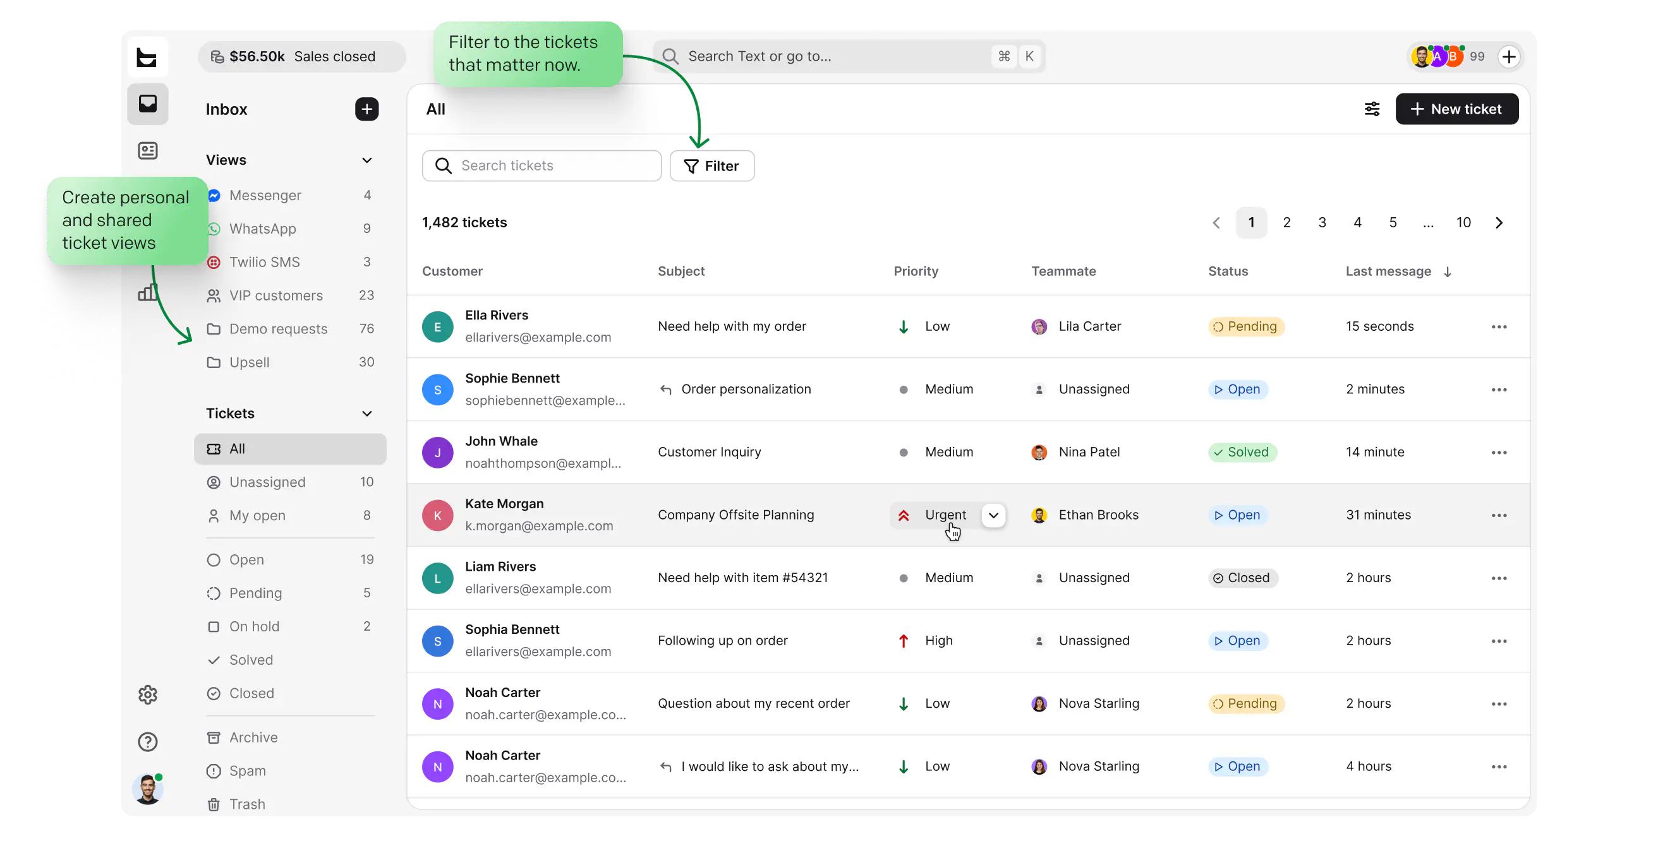
Task: Collapse the Tickets section chevron
Action: click(367, 414)
